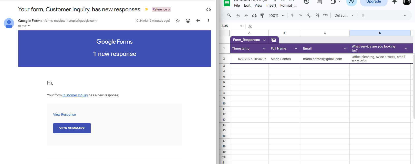
Task: Select column C header
Action: (325, 33)
